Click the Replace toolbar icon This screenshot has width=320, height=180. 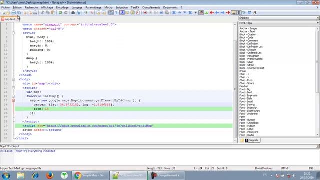(78, 13)
